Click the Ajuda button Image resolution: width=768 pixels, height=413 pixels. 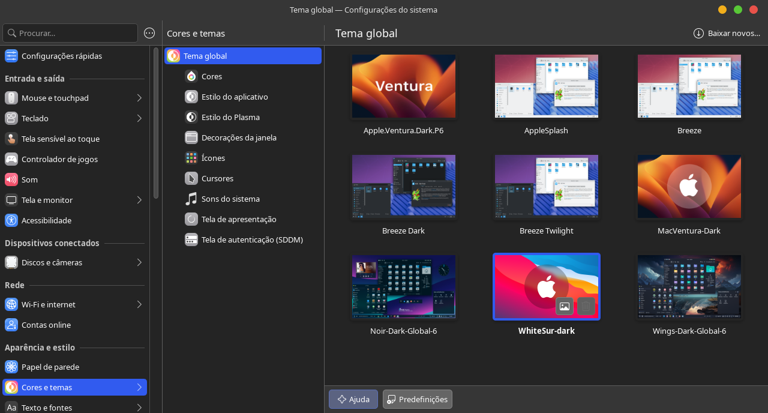click(353, 399)
